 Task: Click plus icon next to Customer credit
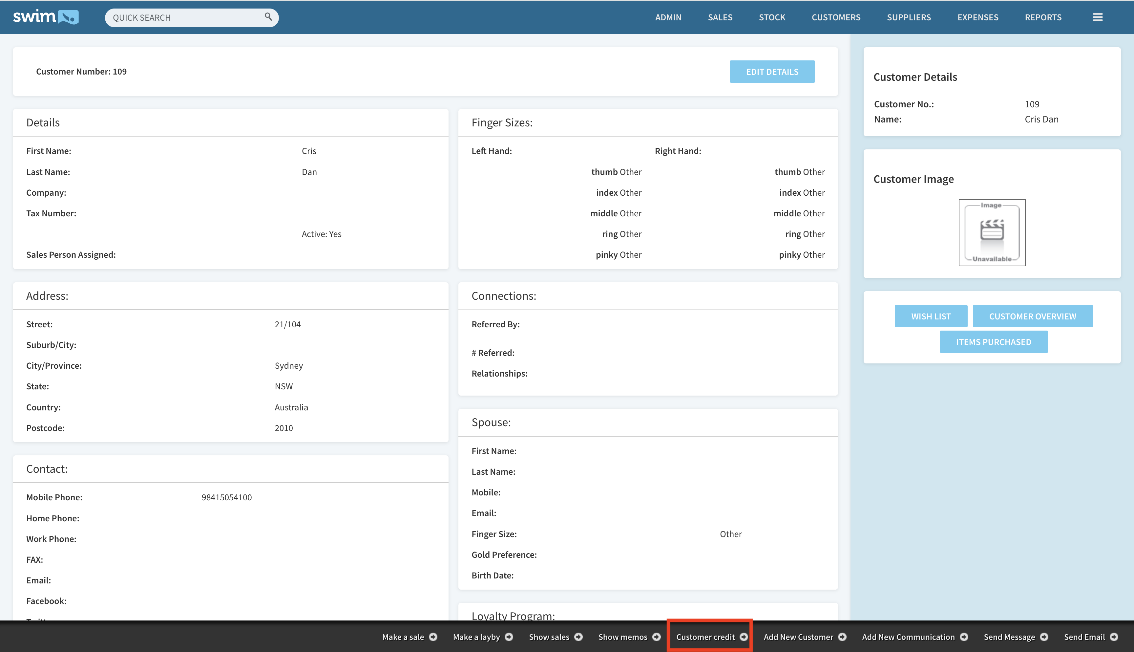(743, 637)
